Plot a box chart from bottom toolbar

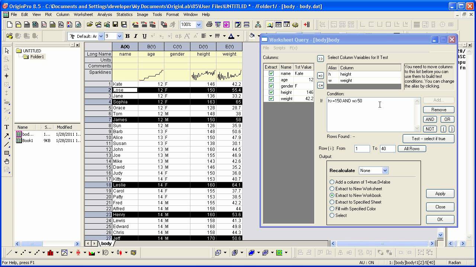pyautogui.click(x=78, y=253)
